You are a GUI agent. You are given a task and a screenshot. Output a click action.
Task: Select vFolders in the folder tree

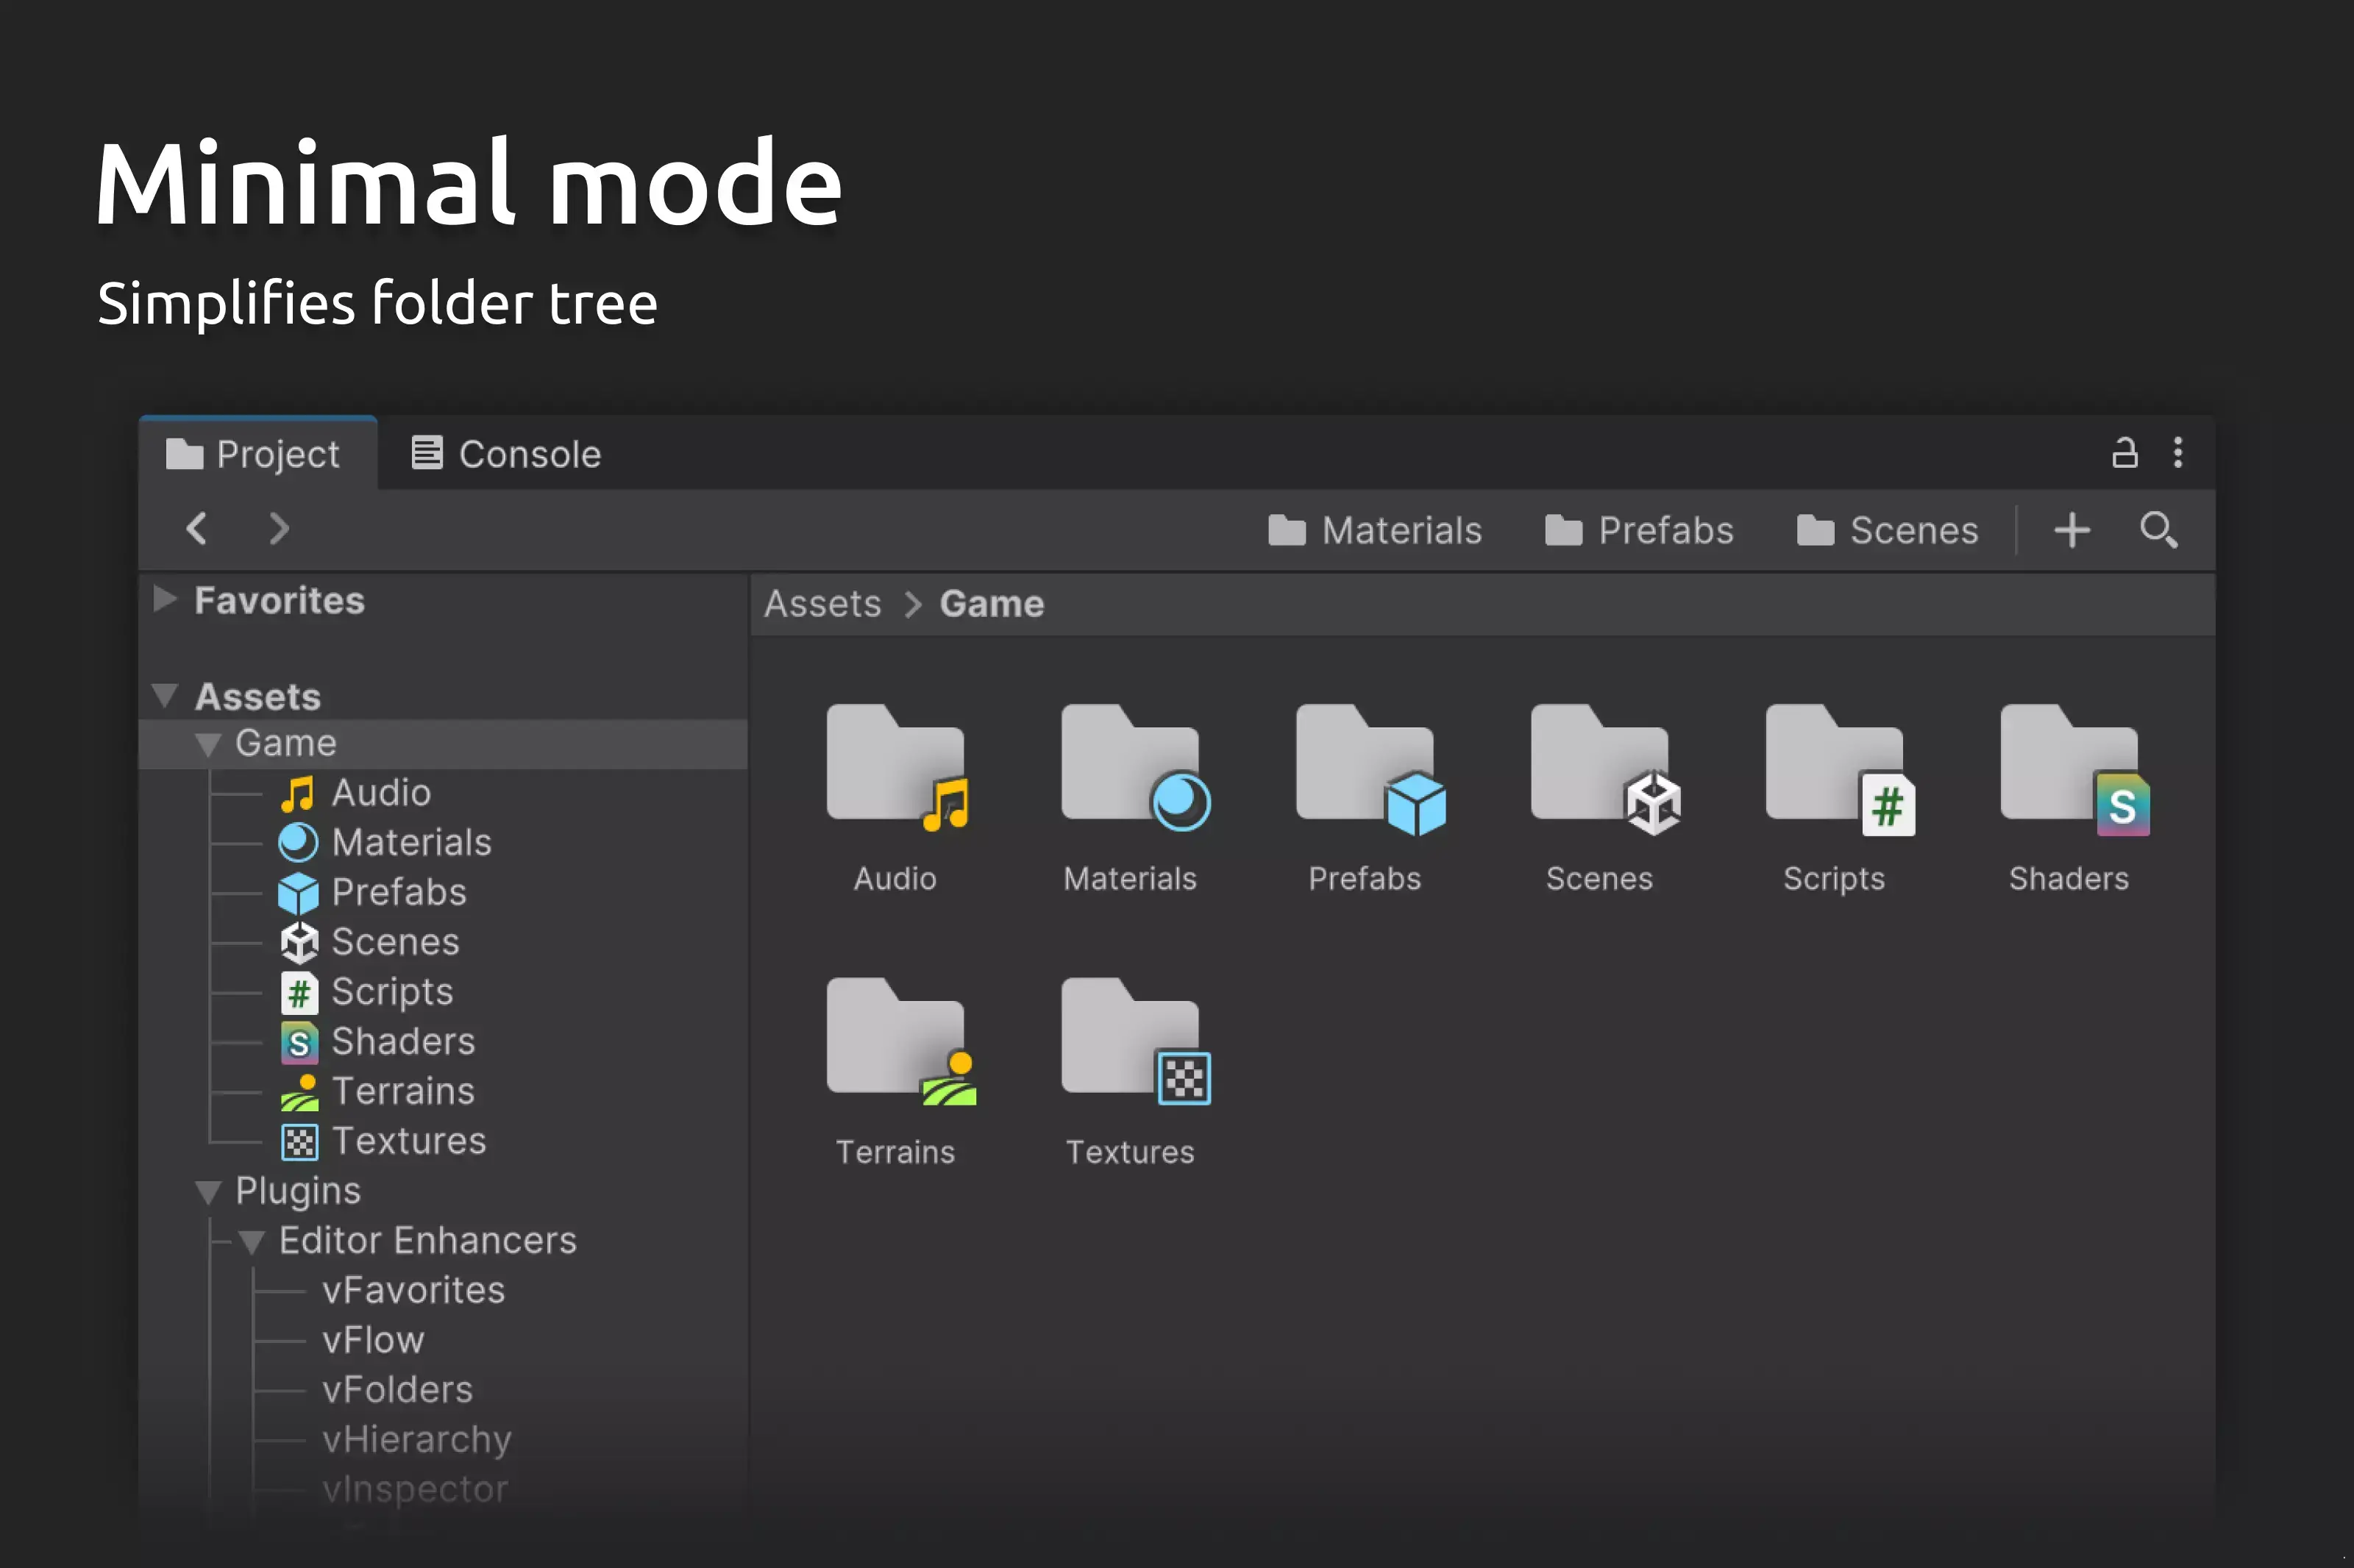(x=397, y=1389)
